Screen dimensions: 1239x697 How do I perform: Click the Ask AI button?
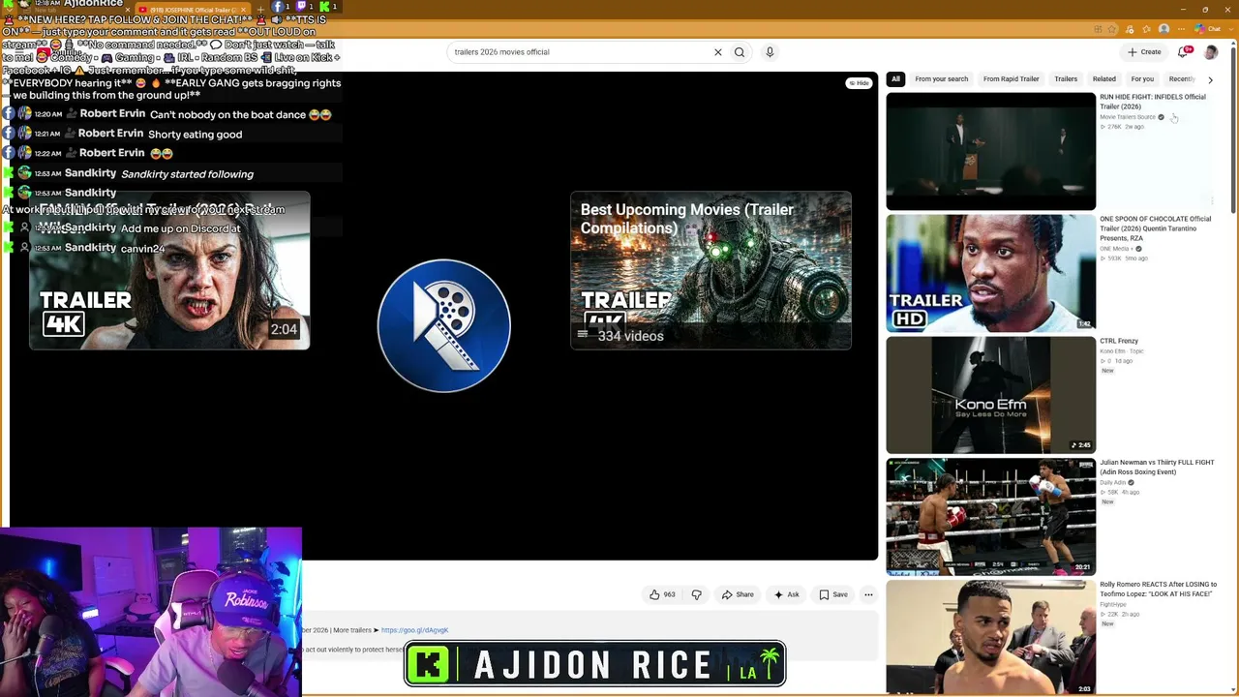click(787, 594)
